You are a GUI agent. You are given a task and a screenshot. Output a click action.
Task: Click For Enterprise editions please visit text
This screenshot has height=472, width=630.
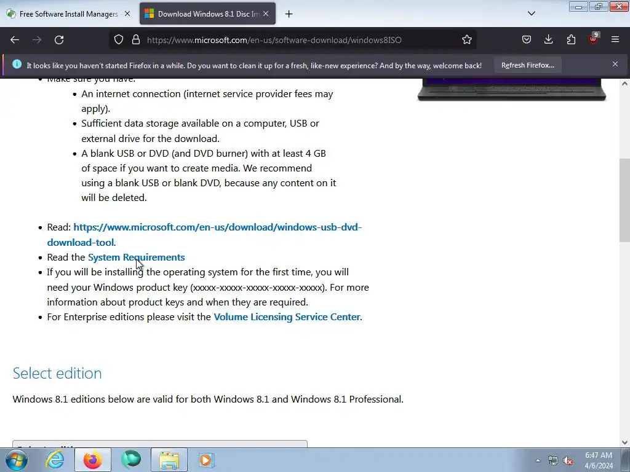click(129, 317)
